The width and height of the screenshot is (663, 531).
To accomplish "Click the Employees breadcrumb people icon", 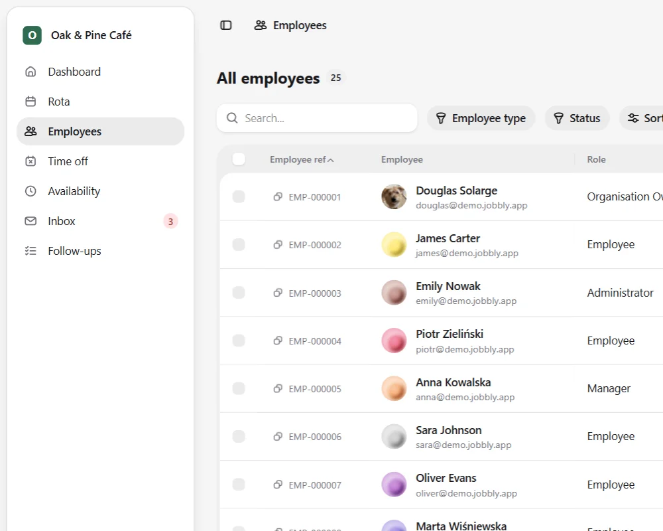I will (x=261, y=25).
